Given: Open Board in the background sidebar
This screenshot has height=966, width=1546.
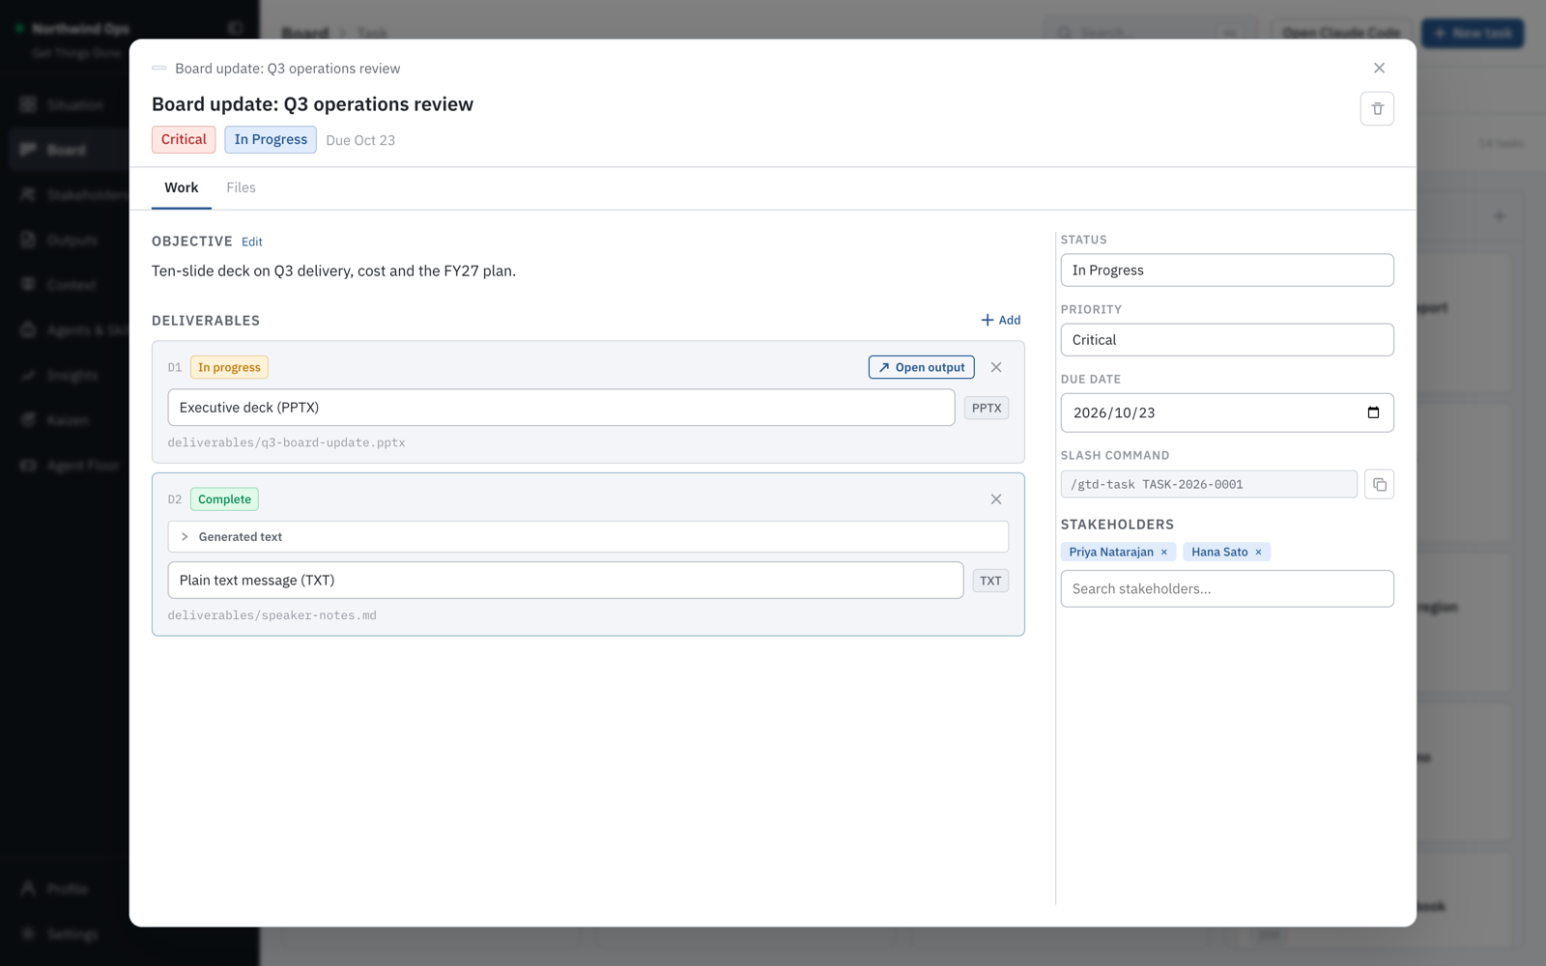Looking at the screenshot, I should 66,150.
